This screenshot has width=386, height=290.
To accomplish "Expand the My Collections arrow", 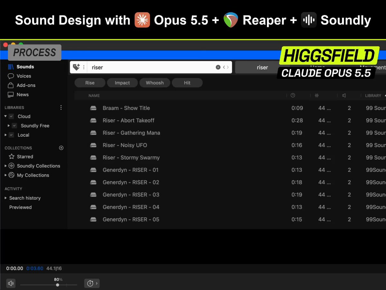I will [5, 175].
